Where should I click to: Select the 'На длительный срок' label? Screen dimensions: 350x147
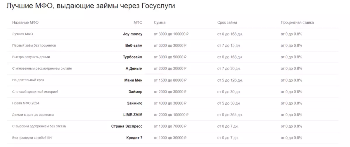(x=28, y=80)
